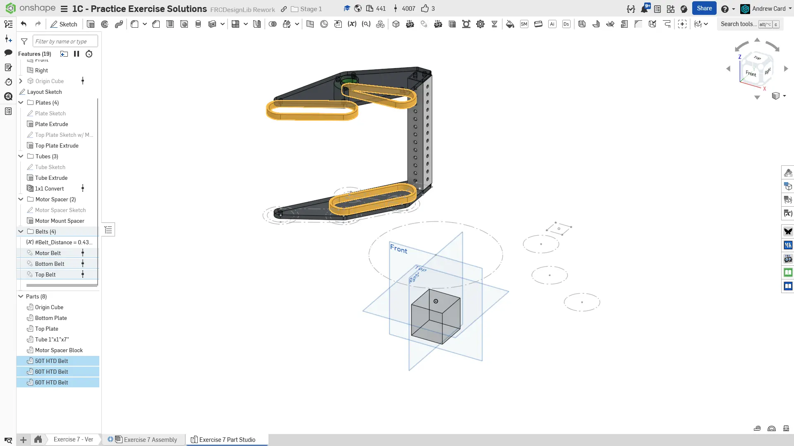Click the undo arrow icon
The height and width of the screenshot is (446, 794).
tap(24, 24)
